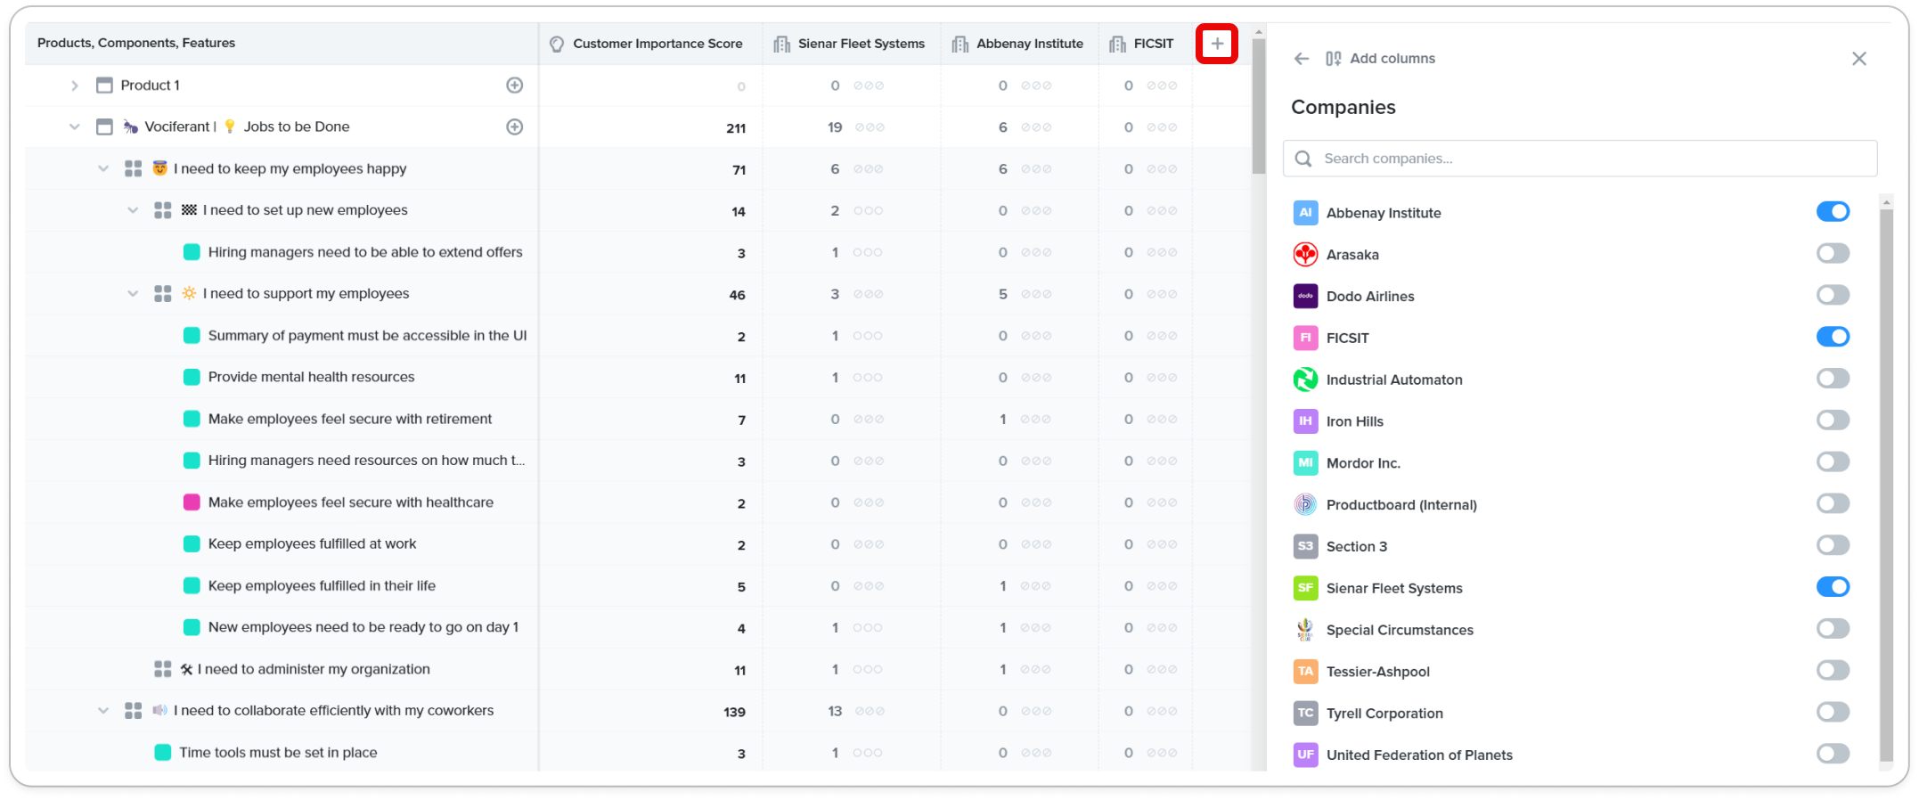Image resolution: width=1919 pixels, height=800 pixels.
Task: Click Section 3 avatar icon
Action: pos(1305,546)
